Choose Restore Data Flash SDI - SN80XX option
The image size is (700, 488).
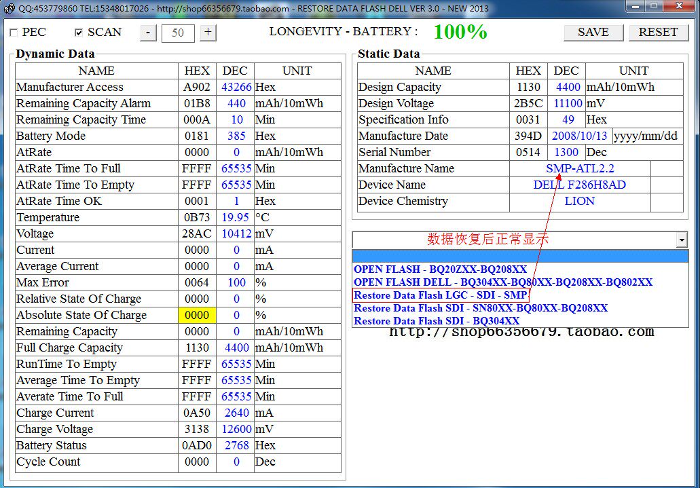point(481,308)
